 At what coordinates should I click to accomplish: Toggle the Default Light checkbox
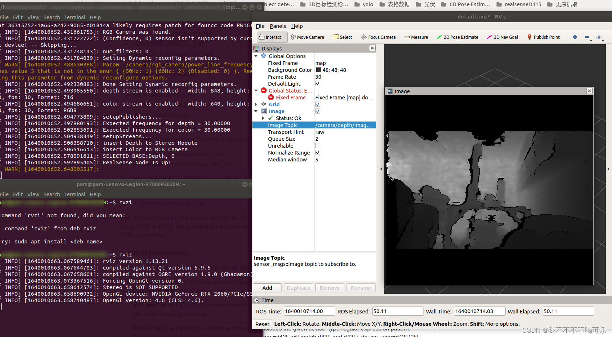(x=318, y=83)
